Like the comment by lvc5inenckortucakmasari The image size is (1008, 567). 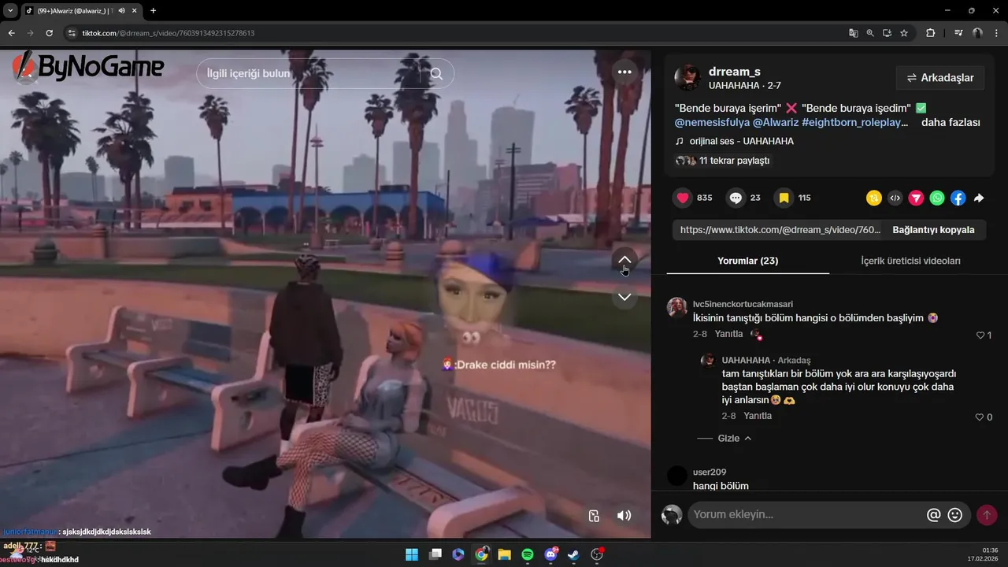tap(980, 335)
